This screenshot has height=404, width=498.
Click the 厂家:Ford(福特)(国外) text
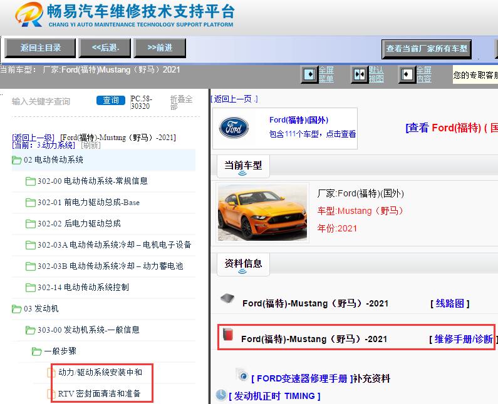point(360,193)
